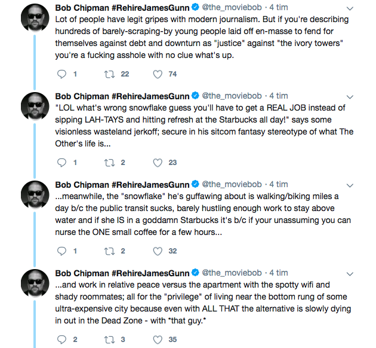This screenshot has width=376, height=348.
Task: Reply to the '...meanwhile, the snowflake' tweet
Action: tap(61, 251)
